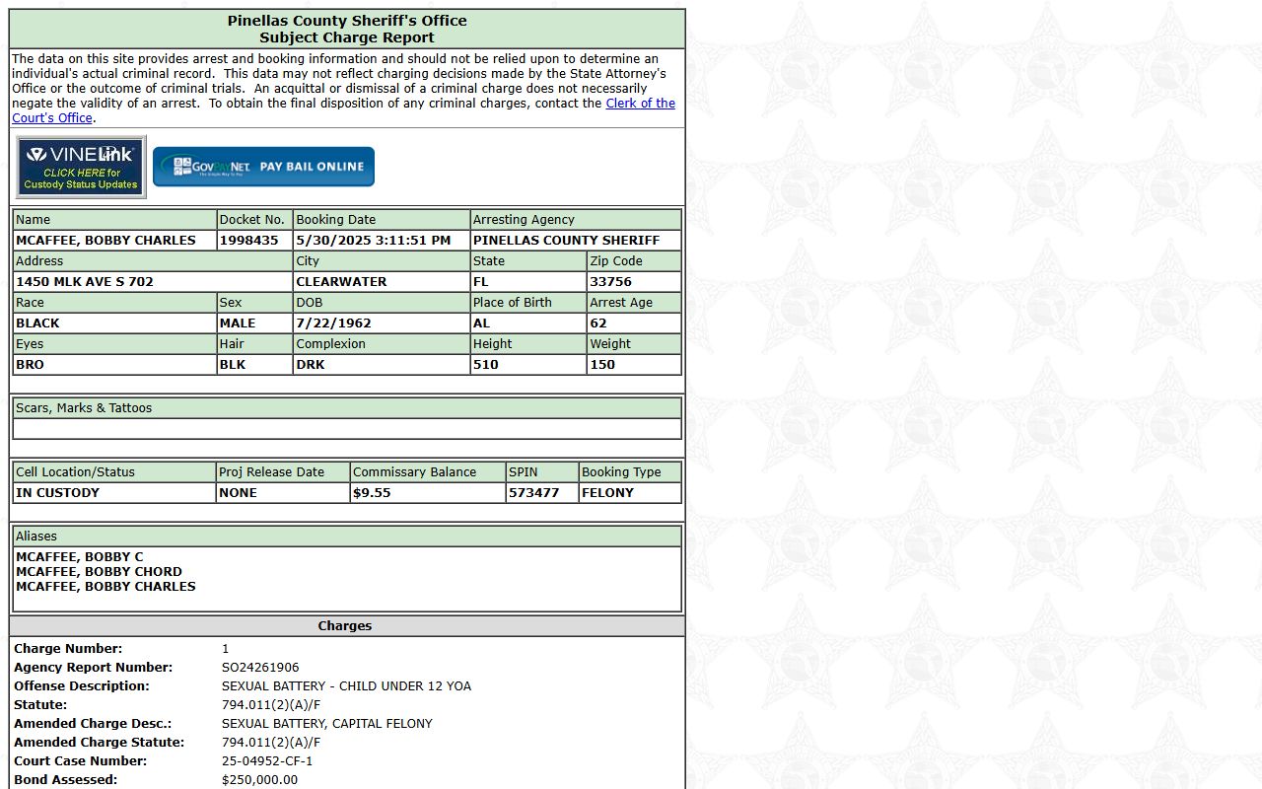
Task: Click the city value CLEARWATER
Action: point(382,282)
